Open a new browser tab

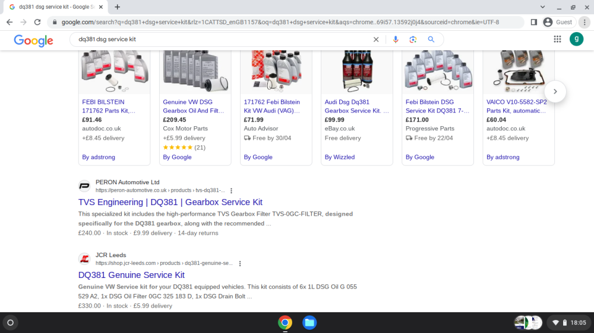click(118, 7)
